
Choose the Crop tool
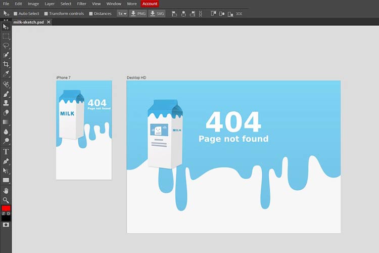point(6,65)
